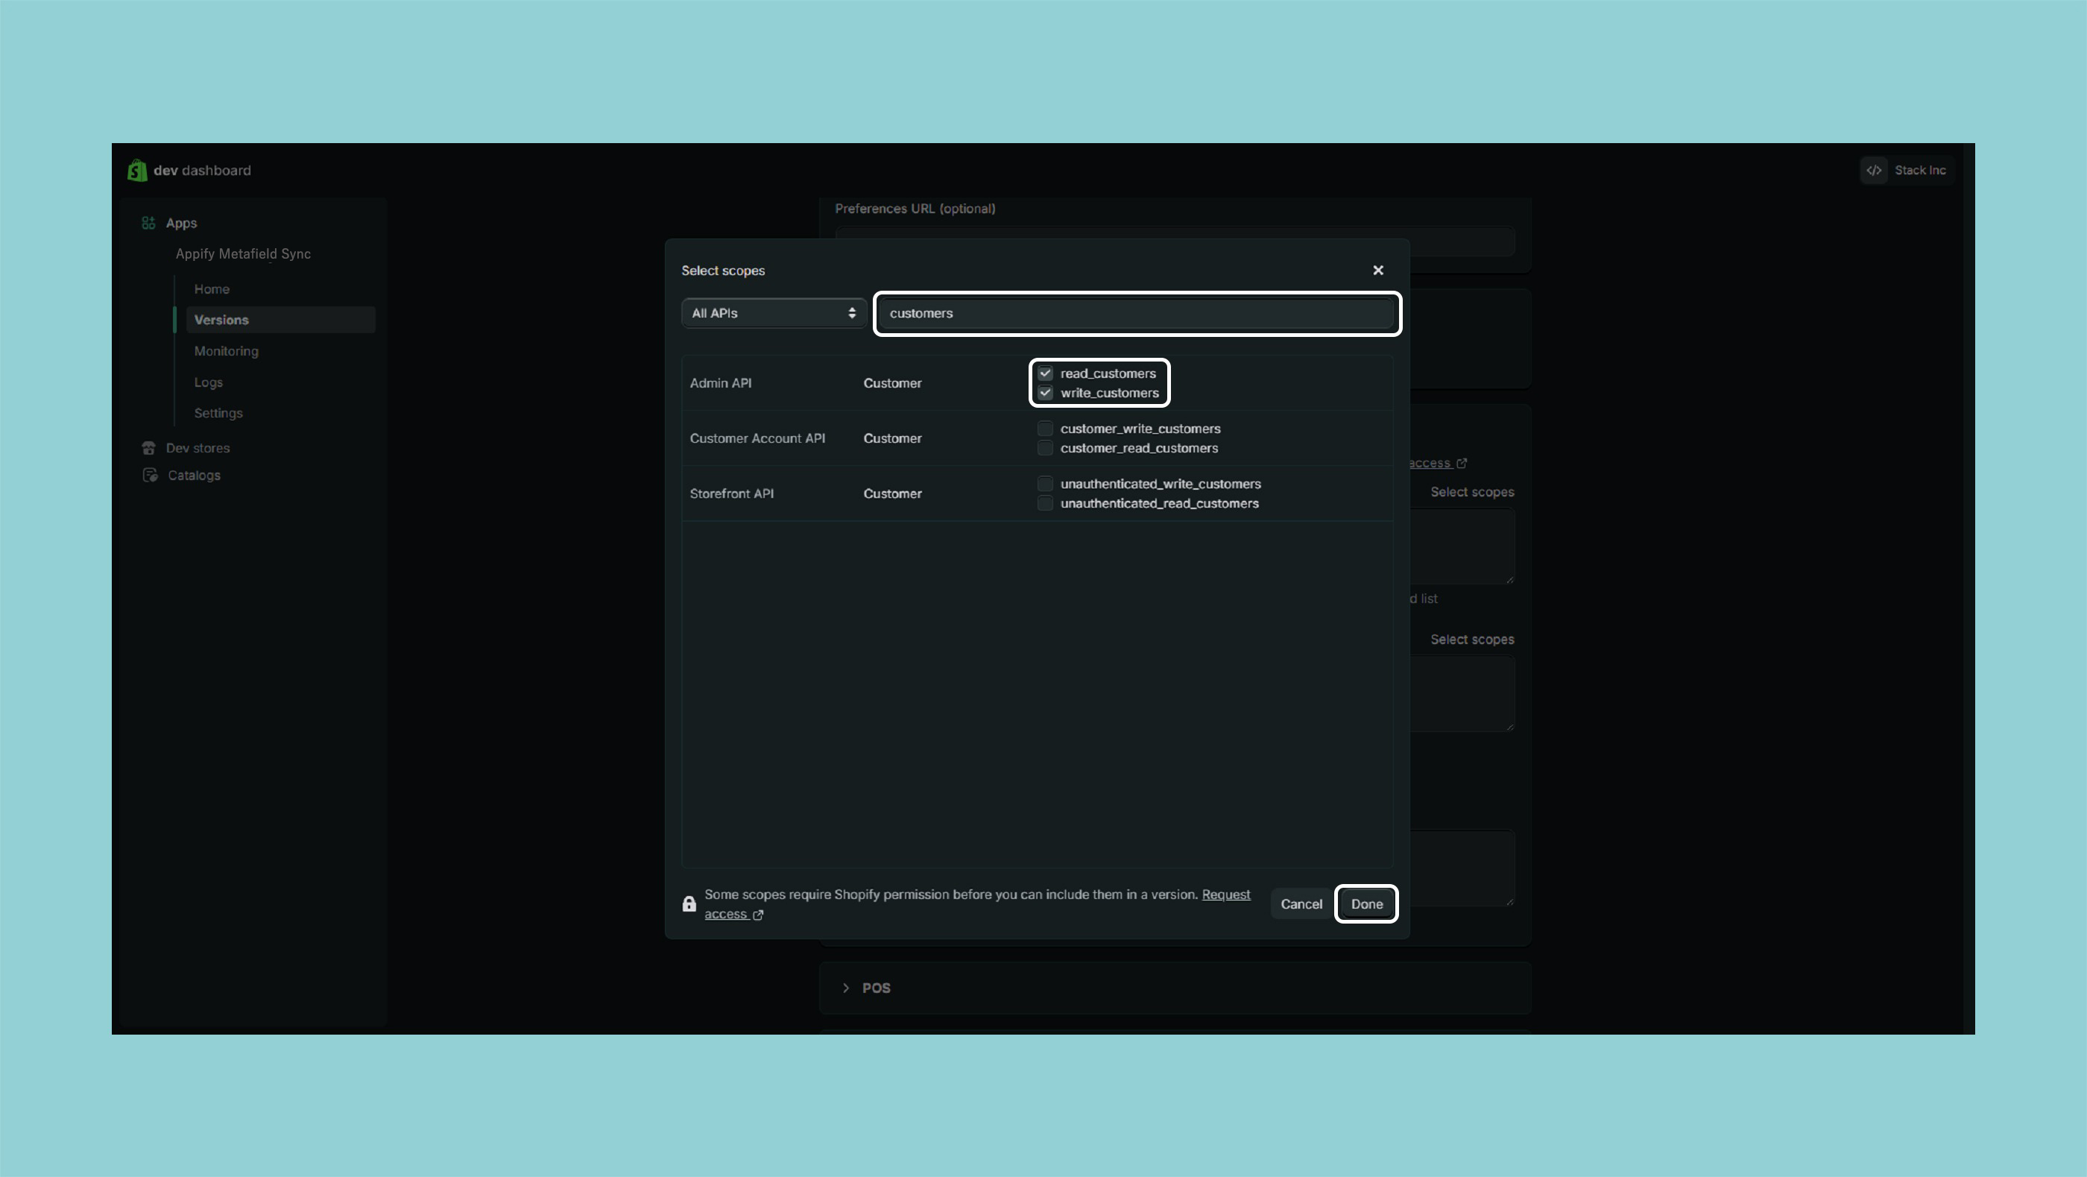The height and width of the screenshot is (1177, 2087).
Task: Click the Apps grid icon in sidebar
Action: coord(148,223)
